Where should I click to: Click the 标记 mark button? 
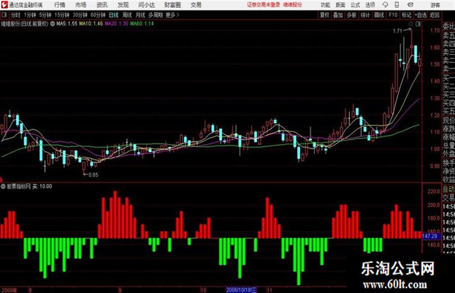(406, 15)
